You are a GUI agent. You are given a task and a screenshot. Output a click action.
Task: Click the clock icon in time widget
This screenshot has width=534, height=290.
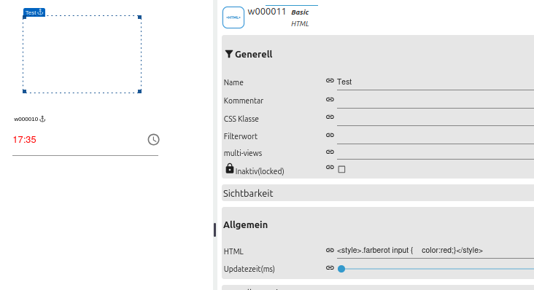pos(153,139)
